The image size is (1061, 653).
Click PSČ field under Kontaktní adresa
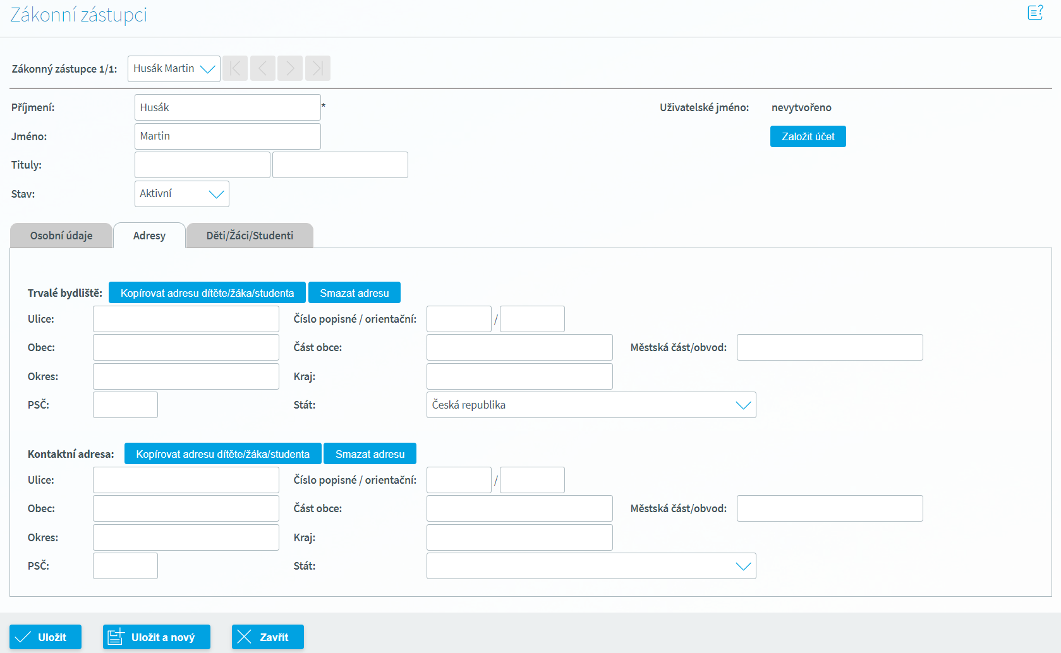125,566
